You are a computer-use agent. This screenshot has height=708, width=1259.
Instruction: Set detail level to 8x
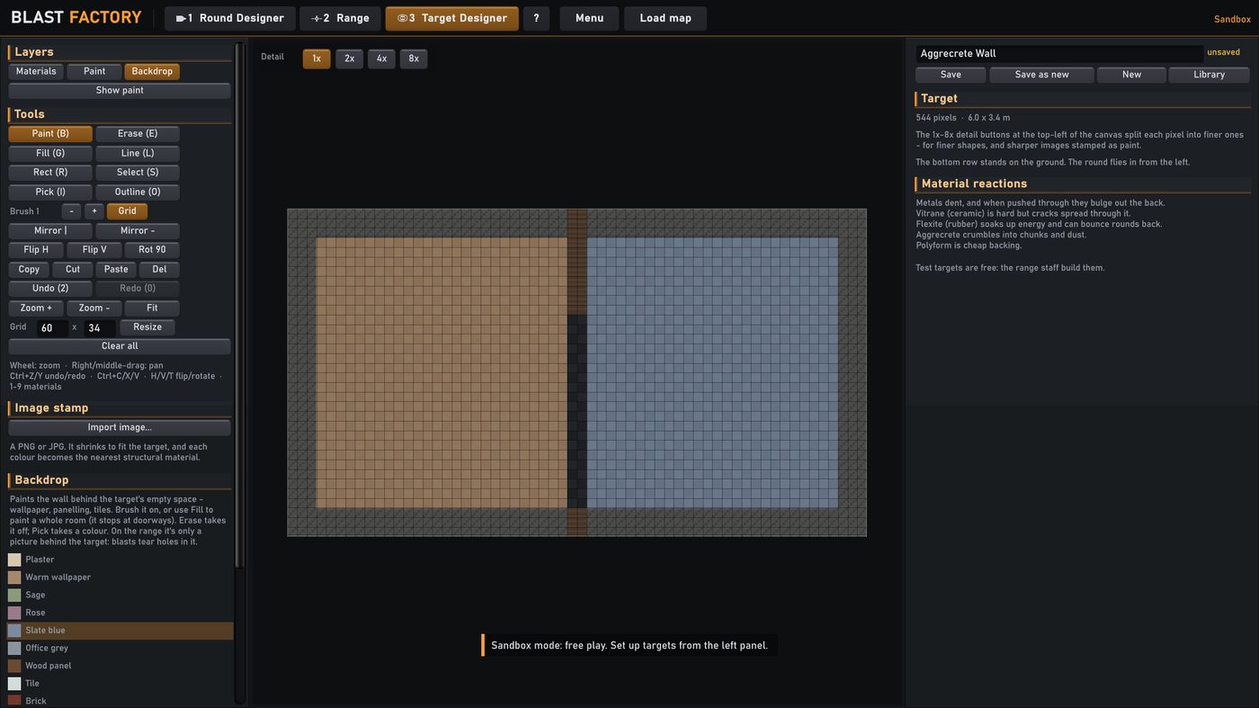[x=414, y=58]
